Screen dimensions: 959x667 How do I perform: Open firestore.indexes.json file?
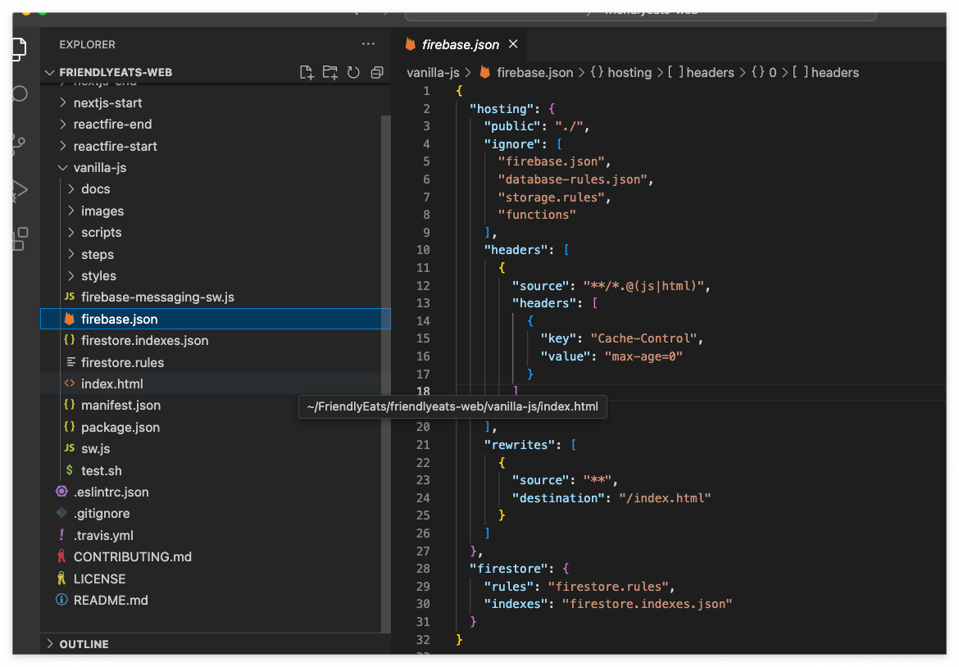tap(216, 341)
